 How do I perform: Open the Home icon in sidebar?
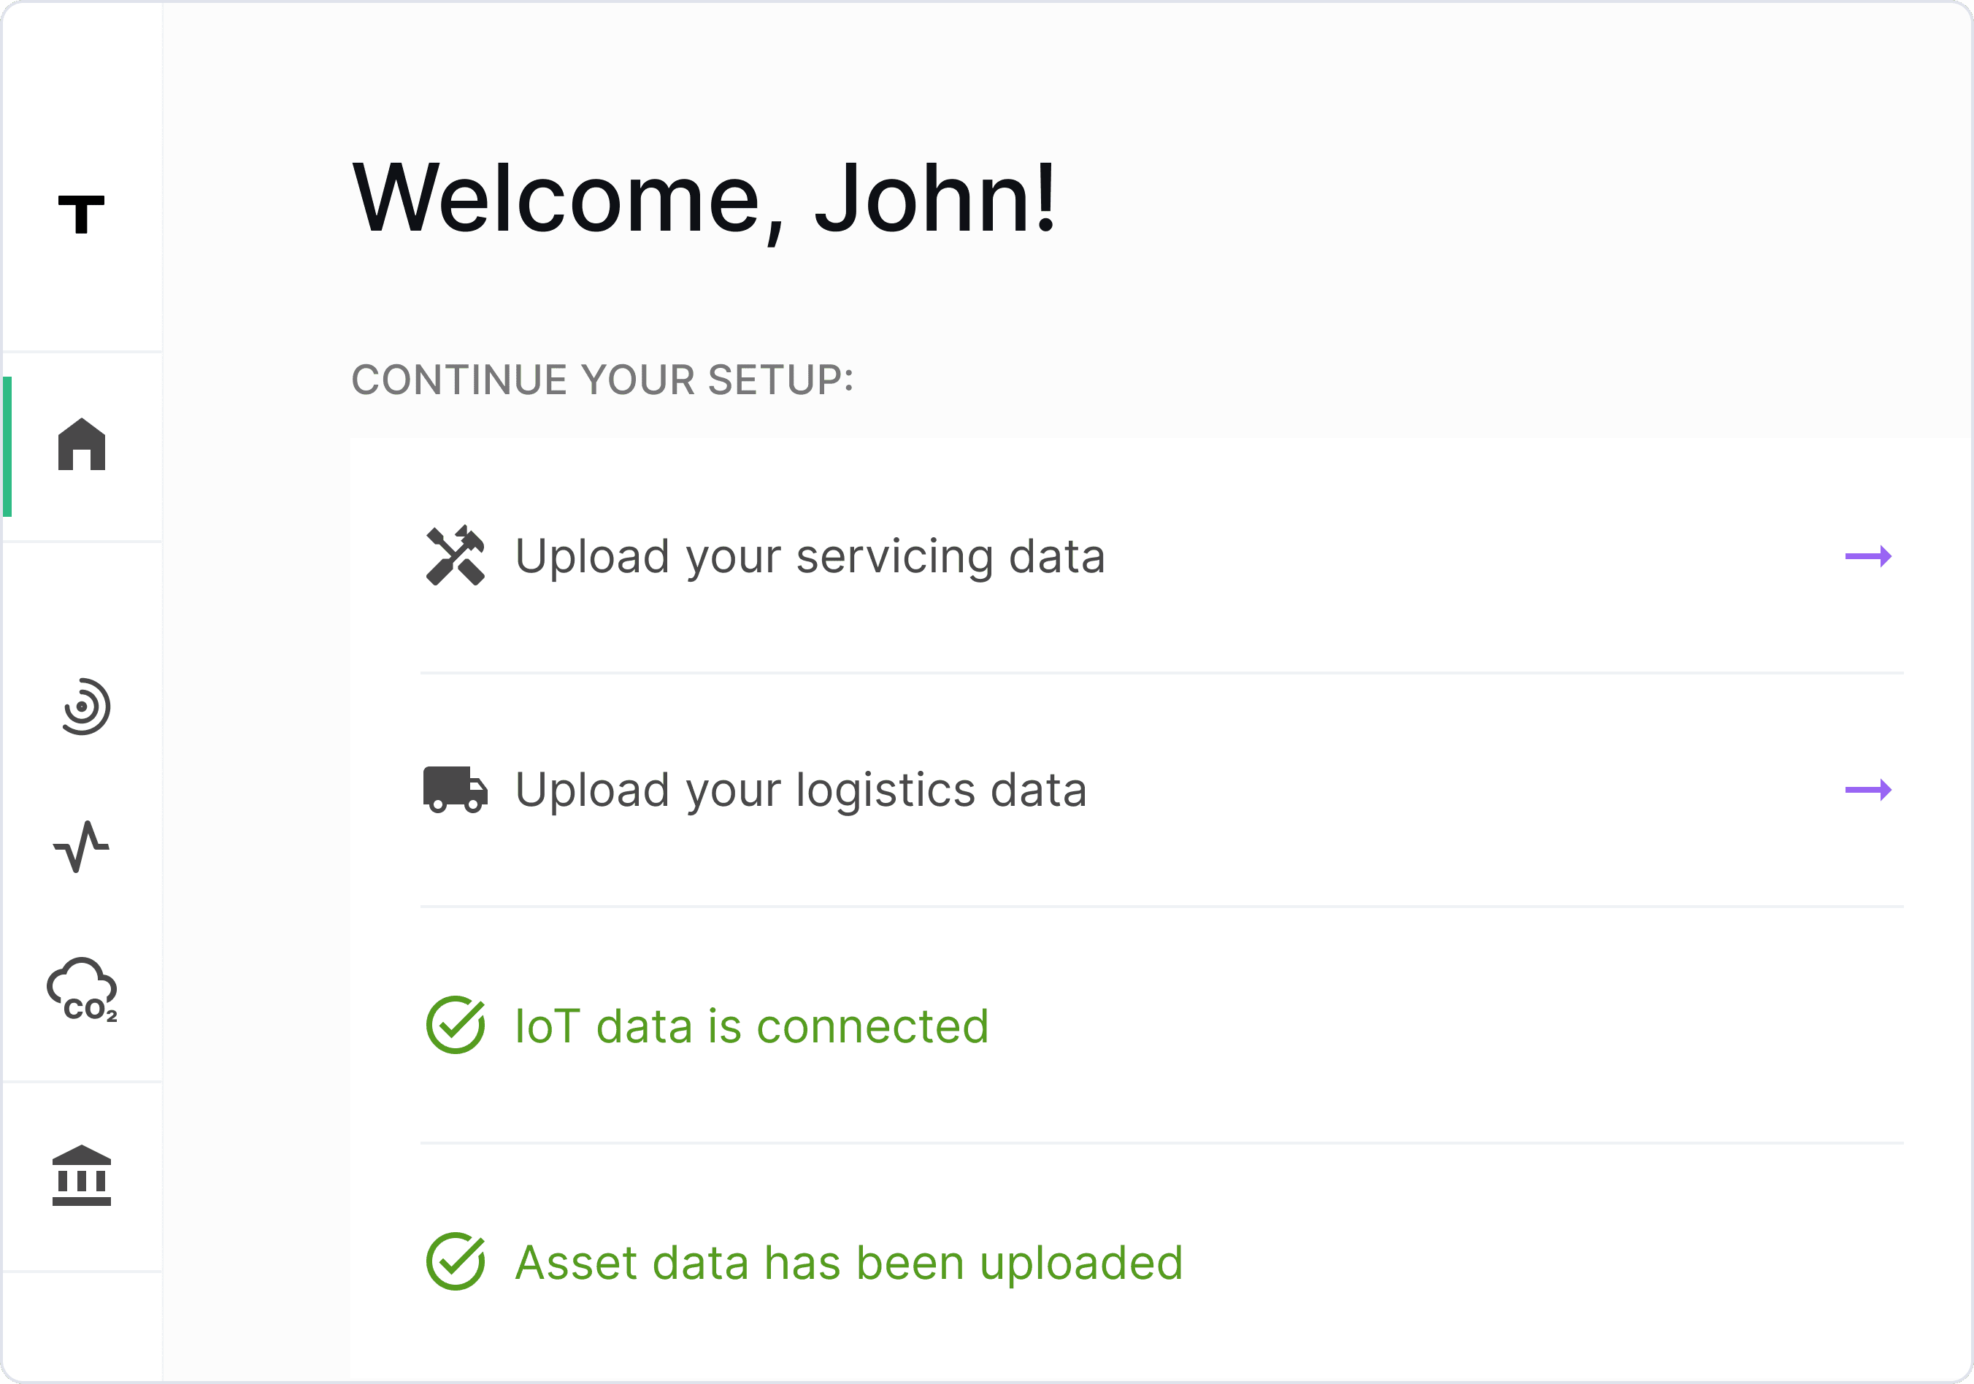[x=82, y=445]
